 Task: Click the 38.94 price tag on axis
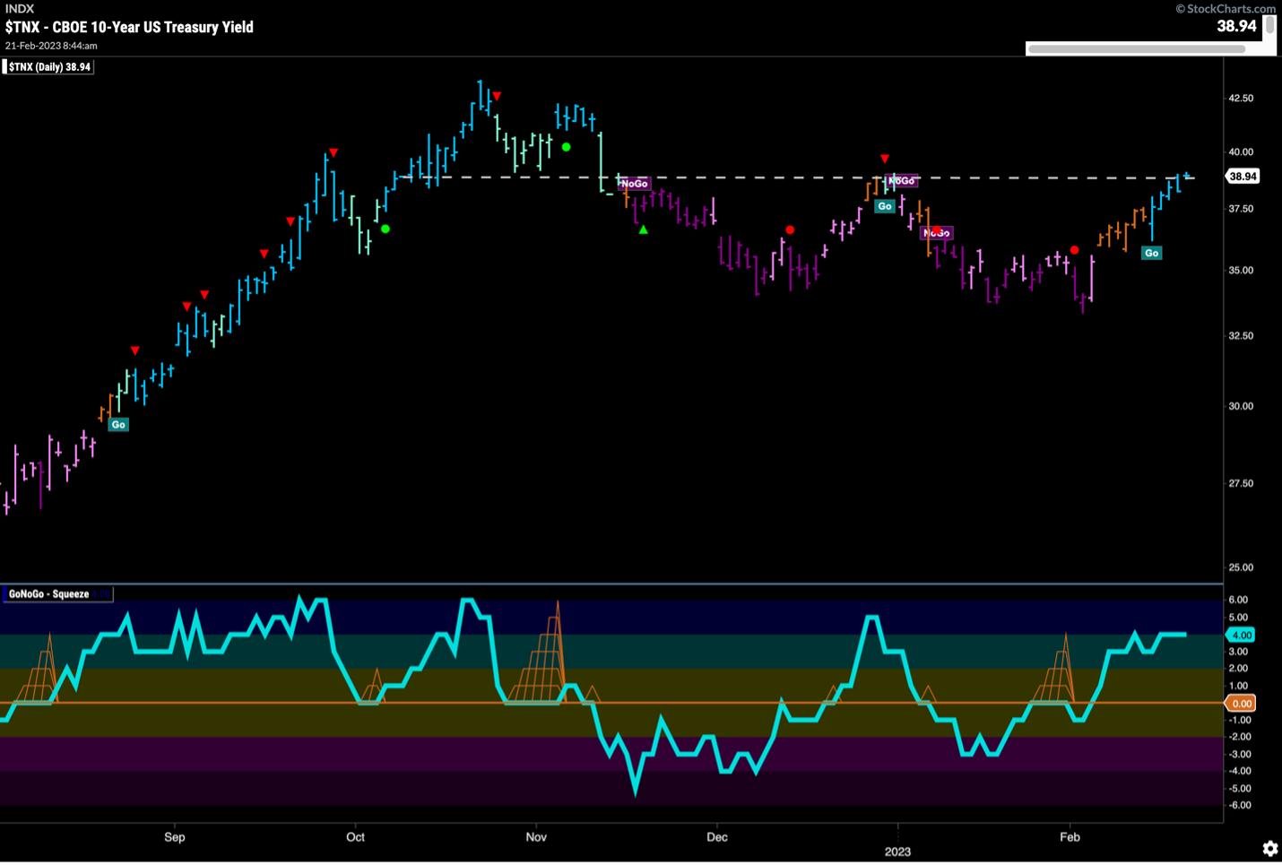1242,177
